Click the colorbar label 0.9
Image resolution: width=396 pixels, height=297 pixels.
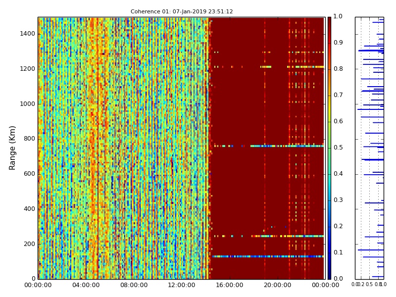click(338, 43)
